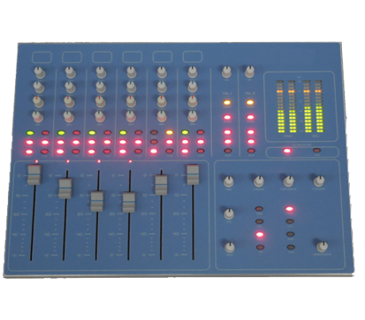Click the first knob in the monitor section's top row
This screenshot has height=320, width=365.
[x=229, y=181]
